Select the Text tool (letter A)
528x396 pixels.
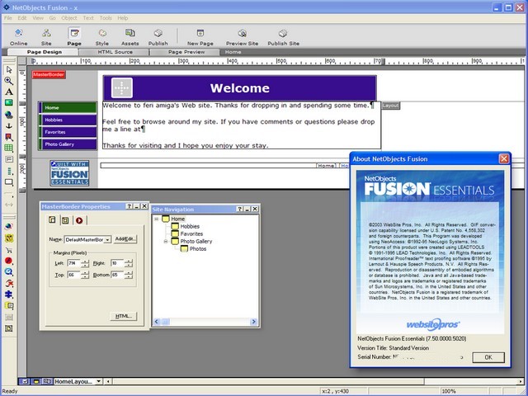click(x=9, y=92)
